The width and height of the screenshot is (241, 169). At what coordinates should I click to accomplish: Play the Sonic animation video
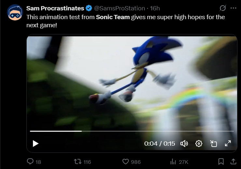coord(35,144)
